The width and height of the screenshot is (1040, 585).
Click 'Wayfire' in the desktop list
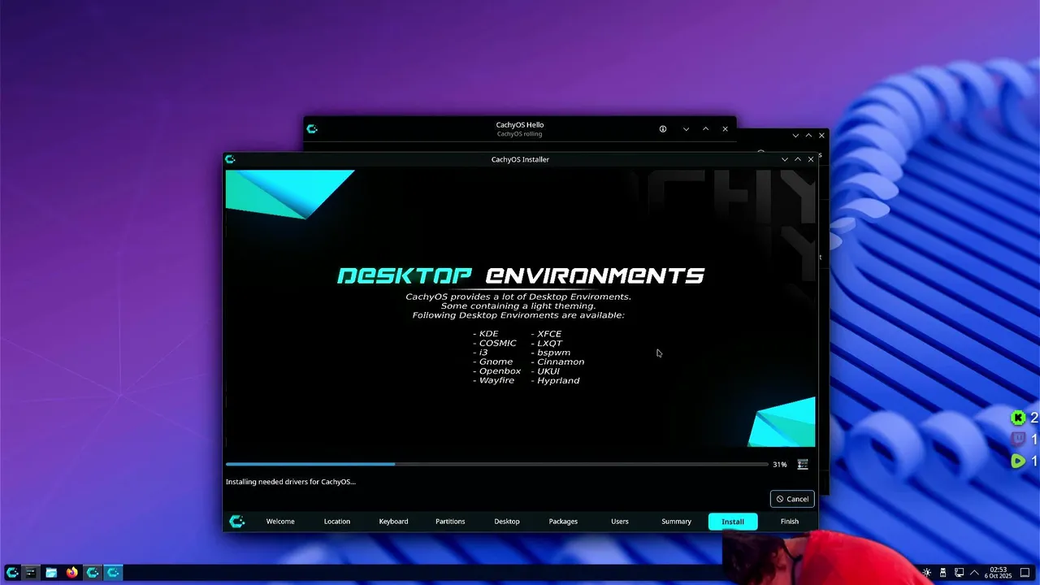496,380
